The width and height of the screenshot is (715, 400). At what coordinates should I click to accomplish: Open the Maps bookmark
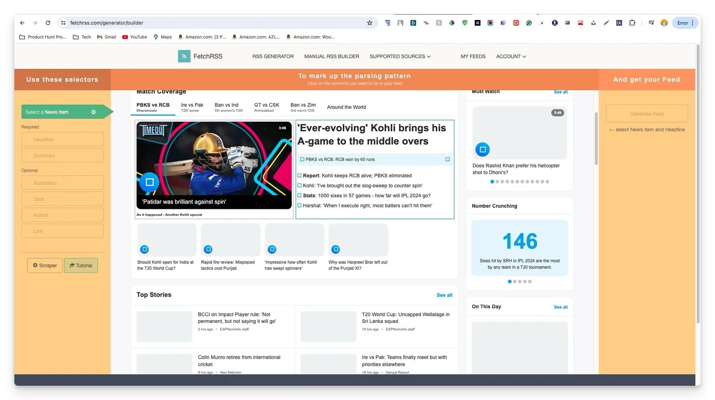click(163, 37)
